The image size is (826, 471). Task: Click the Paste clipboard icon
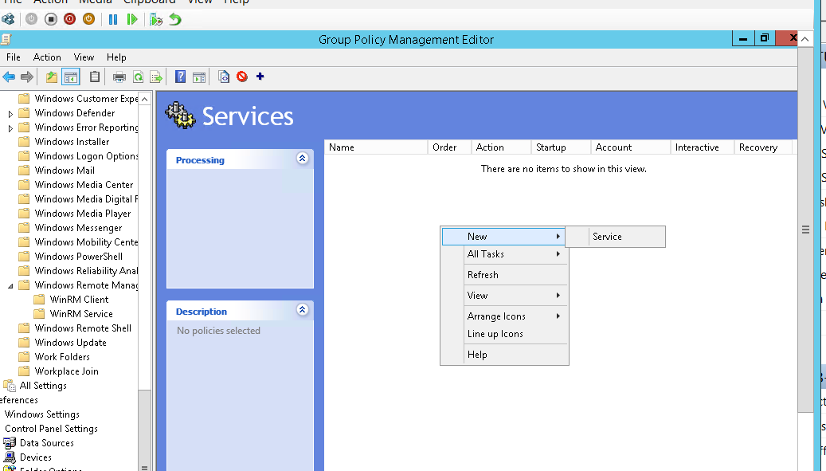tap(95, 77)
